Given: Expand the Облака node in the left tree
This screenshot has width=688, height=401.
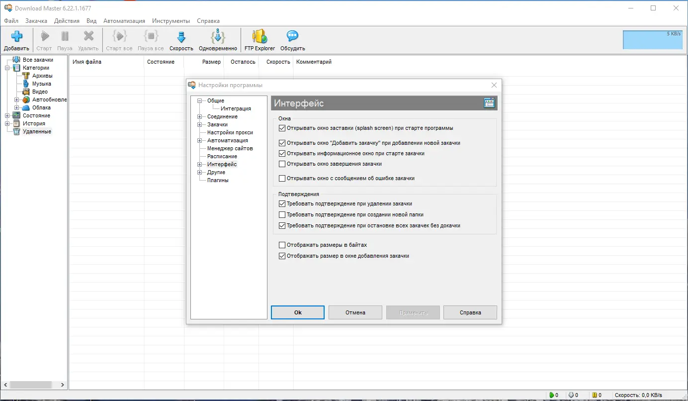Looking at the screenshot, I should pyautogui.click(x=17, y=107).
